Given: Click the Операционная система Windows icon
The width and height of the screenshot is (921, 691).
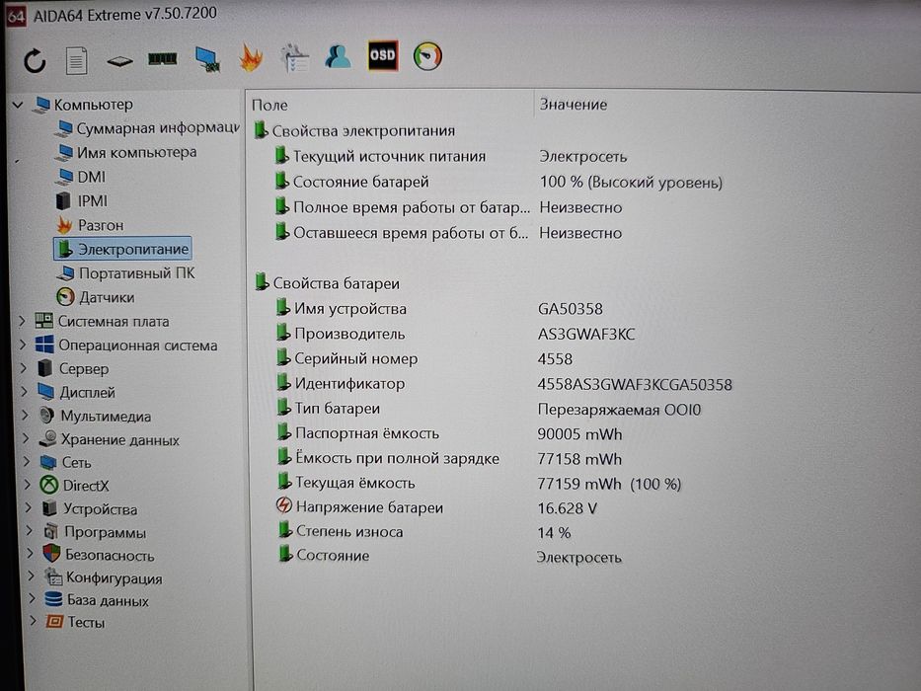Looking at the screenshot, I should click(44, 345).
